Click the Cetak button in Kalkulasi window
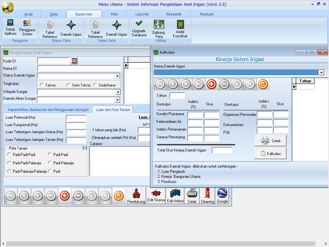The image size is (329, 247). pyautogui.click(x=271, y=141)
